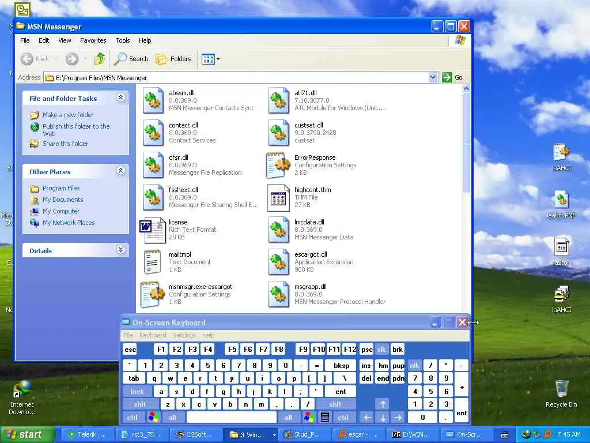Expand the Details panel

[x=121, y=249]
